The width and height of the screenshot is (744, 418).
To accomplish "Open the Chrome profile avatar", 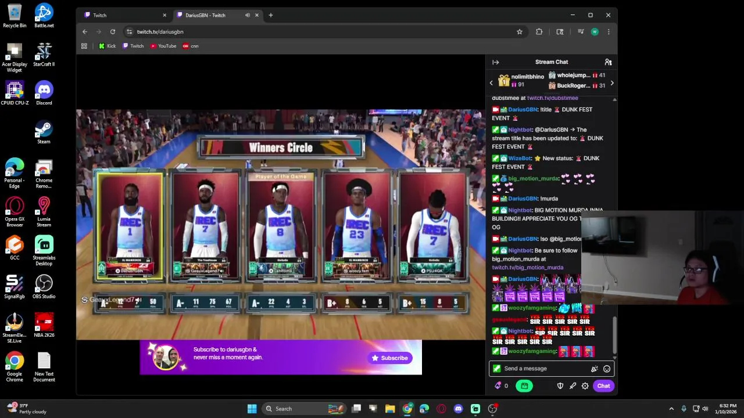I will pyautogui.click(x=595, y=32).
